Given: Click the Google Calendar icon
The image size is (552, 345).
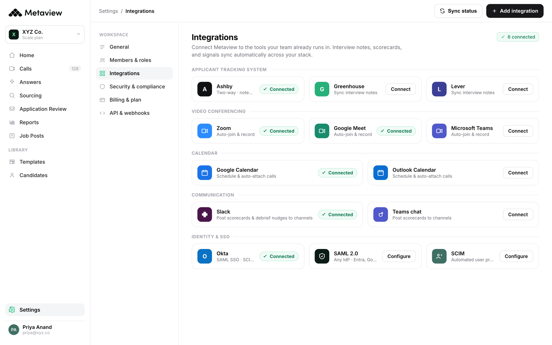Looking at the screenshot, I should (205, 173).
